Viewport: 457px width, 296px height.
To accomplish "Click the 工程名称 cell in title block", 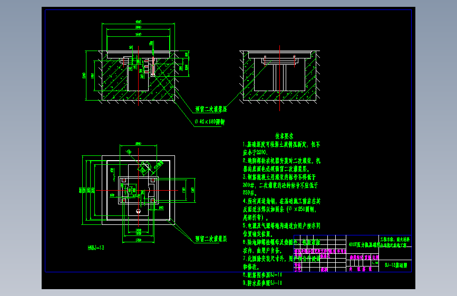I will 395,242.
